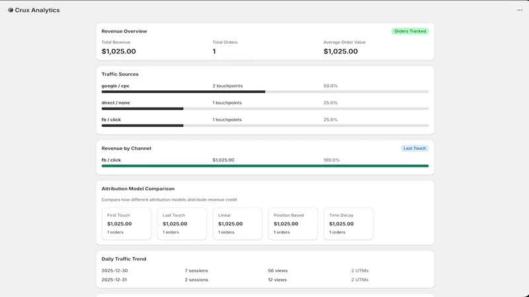Open the three-dot more options menu
Viewport: 529px width, 297px height.
pos(520,10)
